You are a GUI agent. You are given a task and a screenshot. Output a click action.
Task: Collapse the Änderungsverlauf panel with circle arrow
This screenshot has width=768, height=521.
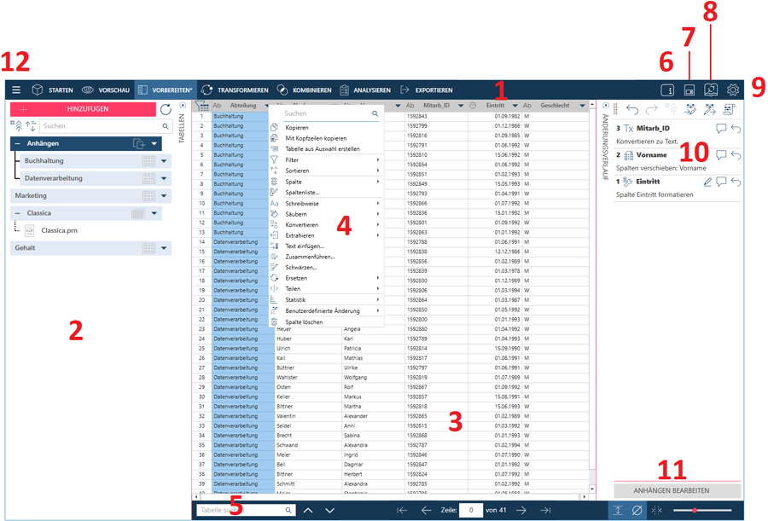click(605, 106)
